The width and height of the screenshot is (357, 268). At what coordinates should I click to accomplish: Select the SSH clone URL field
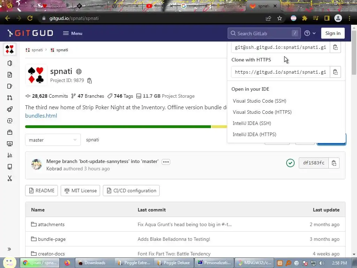coord(281,47)
